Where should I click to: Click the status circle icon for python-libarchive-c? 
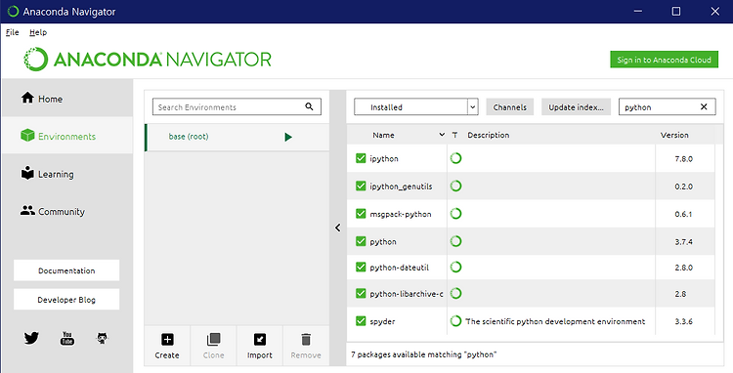(x=455, y=293)
